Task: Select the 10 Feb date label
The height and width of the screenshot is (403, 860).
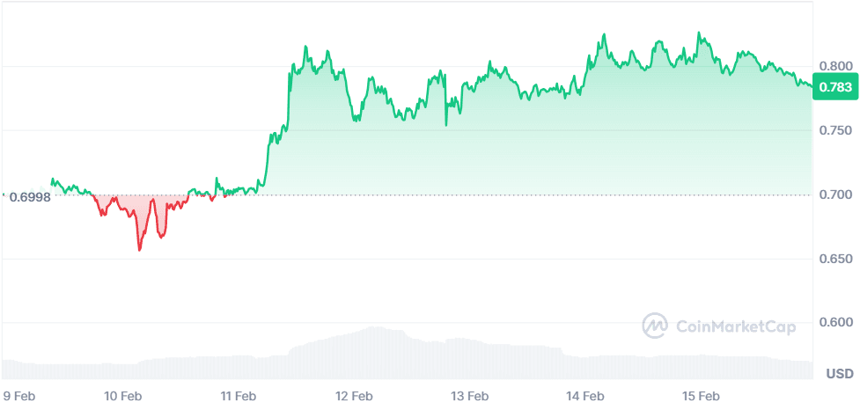Action: pos(123,396)
